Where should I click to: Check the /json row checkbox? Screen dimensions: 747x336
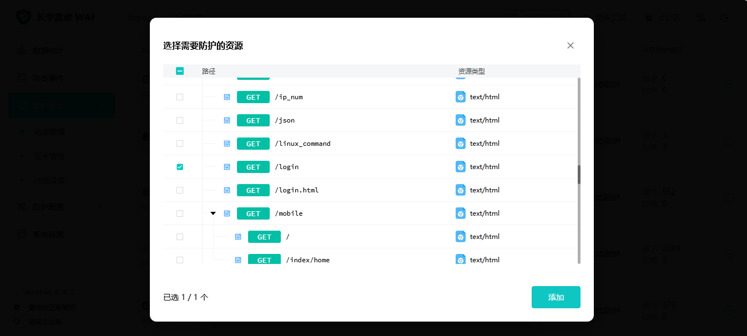[x=180, y=120]
